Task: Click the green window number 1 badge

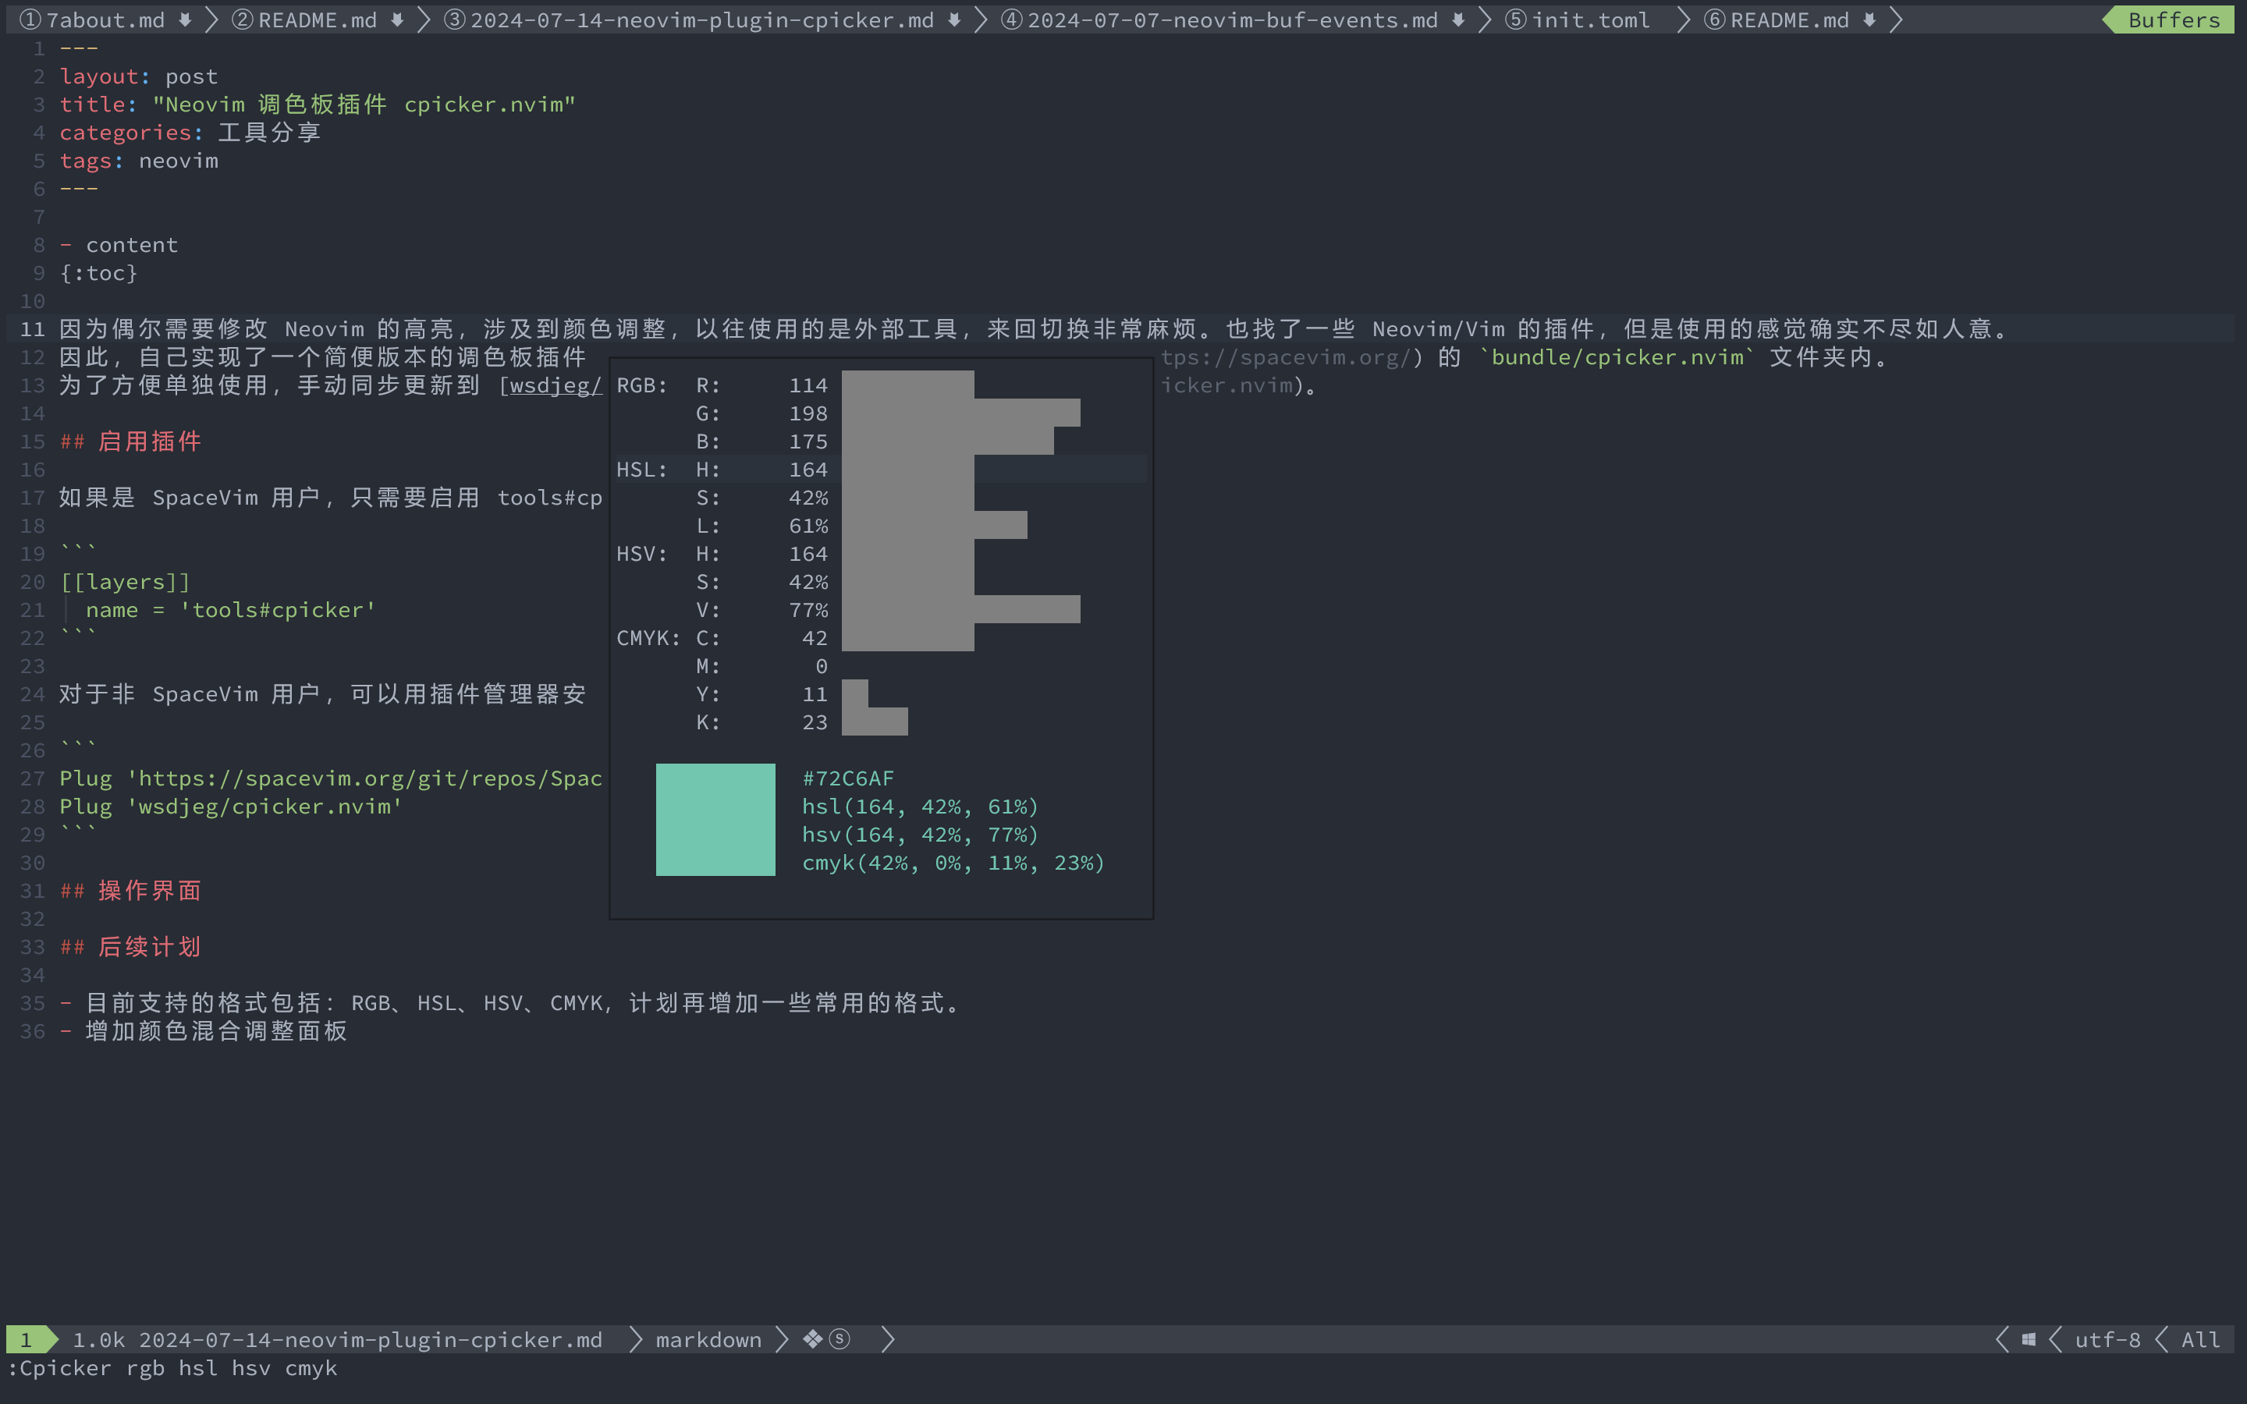Action: 27,1339
